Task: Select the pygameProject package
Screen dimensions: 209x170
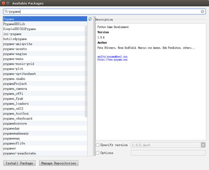Action: tap(45, 84)
